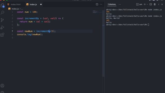This screenshot has width=165, height=93.
Task: Select the TERMINAL panel tab
Action: click(112, 4)
